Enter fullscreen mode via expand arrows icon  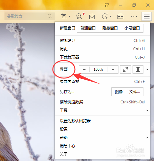(126, 69)
